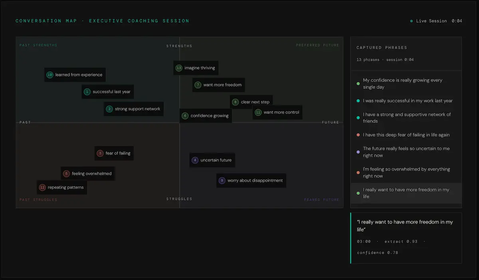Click the session timer 0:04 in header
This screenshot has width=479, height=280.
pos(457,21)
